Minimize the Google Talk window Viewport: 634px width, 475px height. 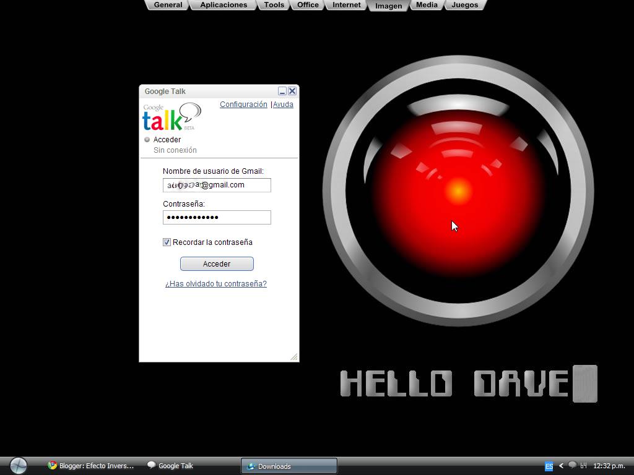point(282,91)
